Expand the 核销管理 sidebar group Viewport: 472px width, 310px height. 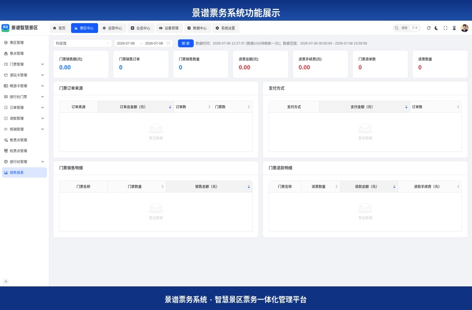[x=24, y=129]
